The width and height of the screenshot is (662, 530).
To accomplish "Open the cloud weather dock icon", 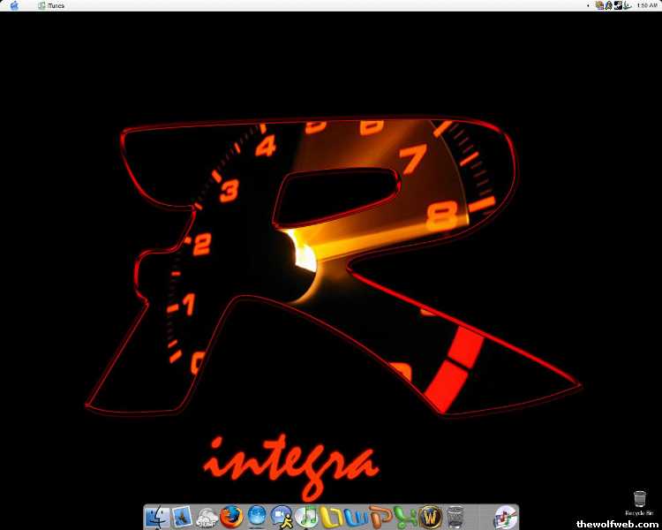I will pos(207,518).
